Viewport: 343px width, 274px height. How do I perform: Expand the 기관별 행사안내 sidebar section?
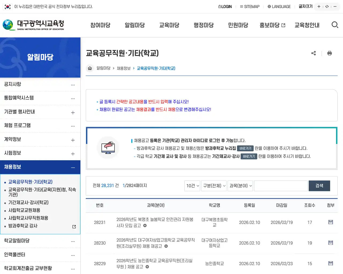[73, 112]
